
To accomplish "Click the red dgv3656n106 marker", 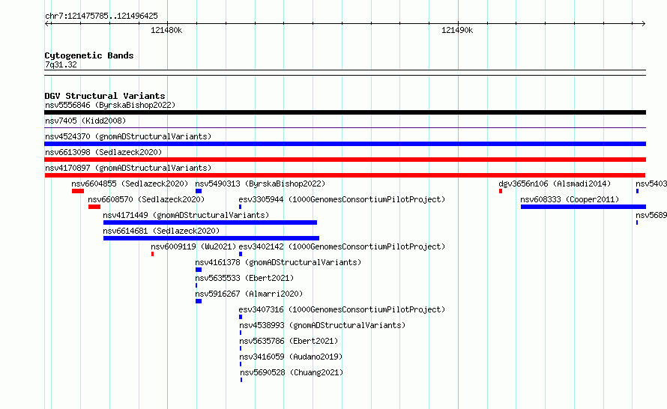I will pos(501,191).
